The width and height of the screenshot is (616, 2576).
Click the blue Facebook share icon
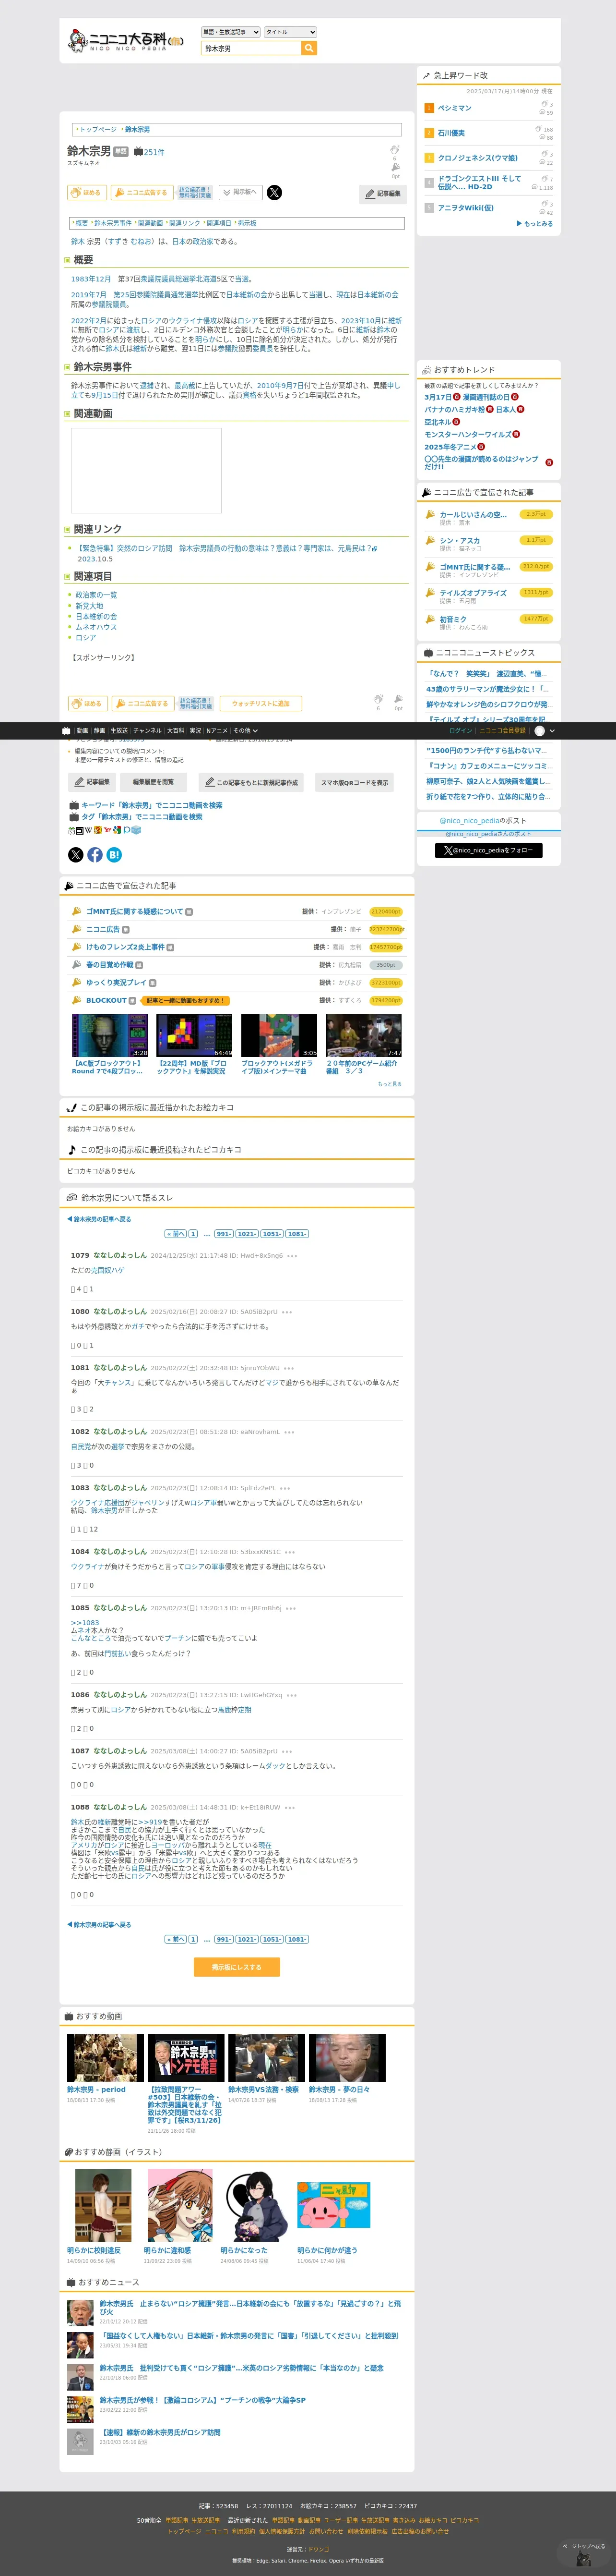[x=95, y=855]
